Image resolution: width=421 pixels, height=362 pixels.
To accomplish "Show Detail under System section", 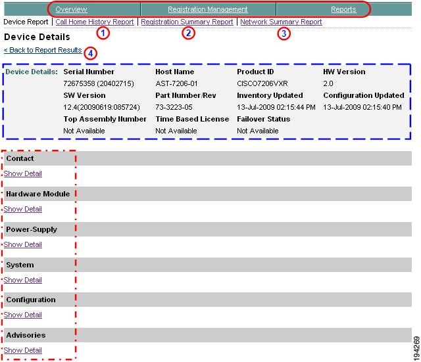I will click(x=23, y=280).
